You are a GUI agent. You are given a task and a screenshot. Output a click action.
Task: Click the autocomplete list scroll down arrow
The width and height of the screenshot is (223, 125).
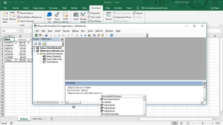(144, 114)
